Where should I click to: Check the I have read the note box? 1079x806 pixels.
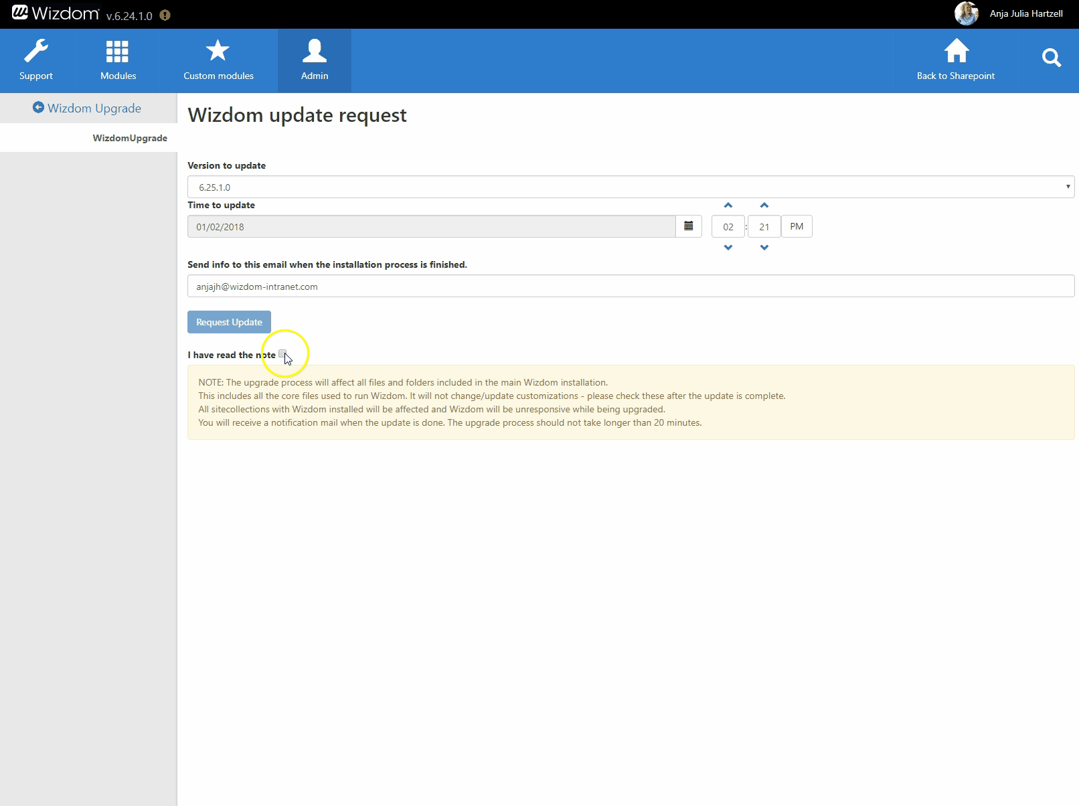coord(282,354)
